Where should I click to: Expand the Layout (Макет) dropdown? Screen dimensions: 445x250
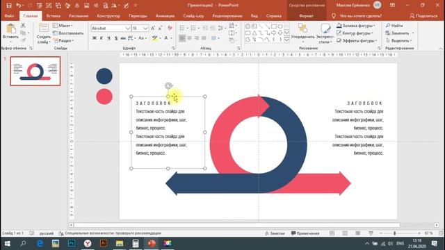(63, 26)
